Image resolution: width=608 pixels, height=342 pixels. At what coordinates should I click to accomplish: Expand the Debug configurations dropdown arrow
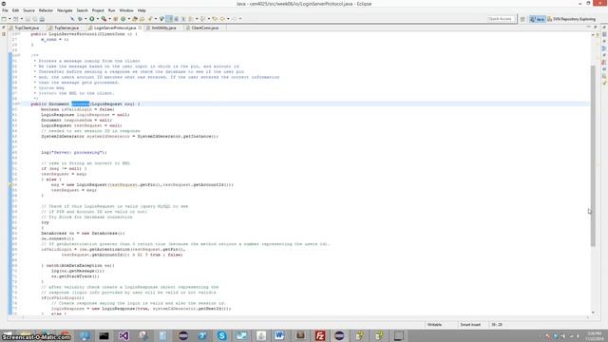85,19
